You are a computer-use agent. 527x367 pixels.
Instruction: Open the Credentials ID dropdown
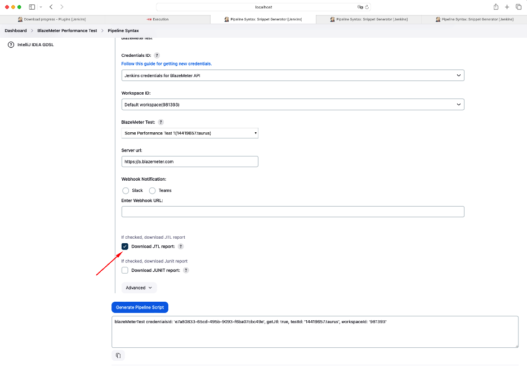coord(293,75)
